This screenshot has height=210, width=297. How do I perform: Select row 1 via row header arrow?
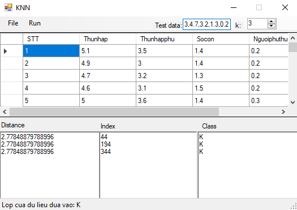[11, 51]
